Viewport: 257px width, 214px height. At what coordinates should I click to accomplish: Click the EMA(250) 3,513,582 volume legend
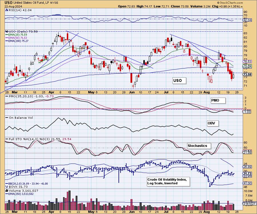(19, 194)
